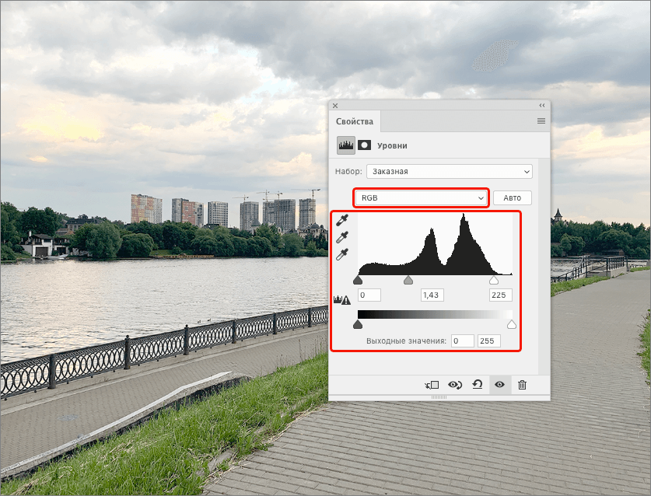Delete the adjustment layer via trash icon
Image resolution: width=651 pixels, height=496 pixels.
pyautogui.click(x=522, y=384)
